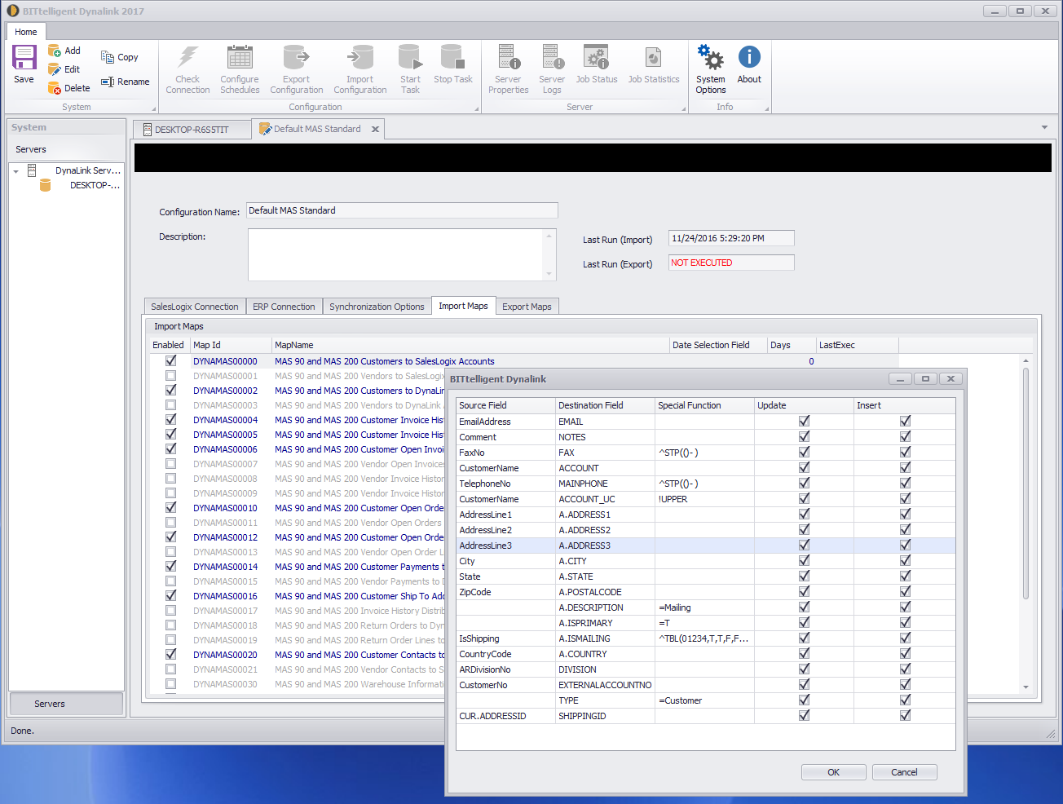
Task: Enable map DYNAMAS00003 checkbox
Action: 170,404
